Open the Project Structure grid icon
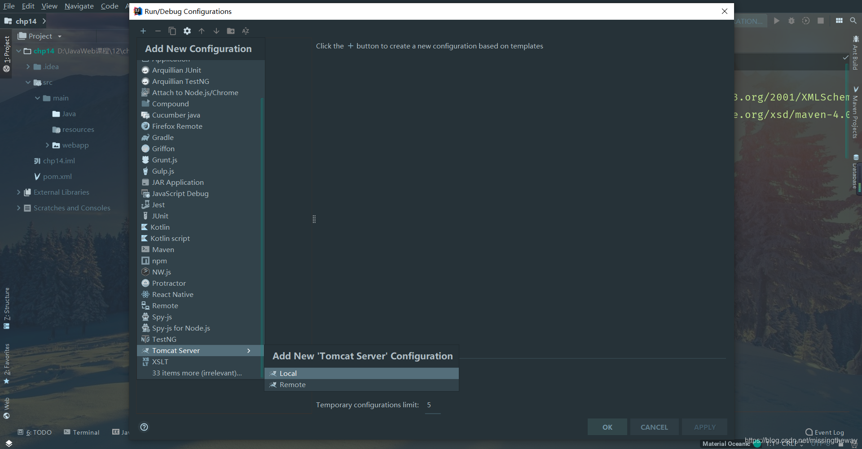Viewport: 862px width, 449px height. [x=839, y=21]
